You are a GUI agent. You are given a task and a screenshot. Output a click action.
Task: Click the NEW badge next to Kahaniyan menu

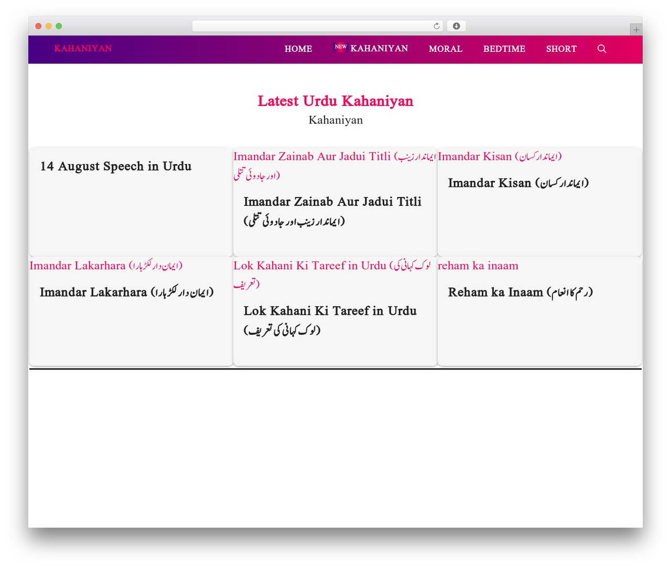pos(340,47)
